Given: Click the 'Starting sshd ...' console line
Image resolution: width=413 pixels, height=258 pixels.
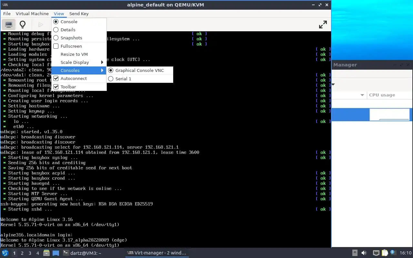Looking at the screenshot, I should coord(30,209).
